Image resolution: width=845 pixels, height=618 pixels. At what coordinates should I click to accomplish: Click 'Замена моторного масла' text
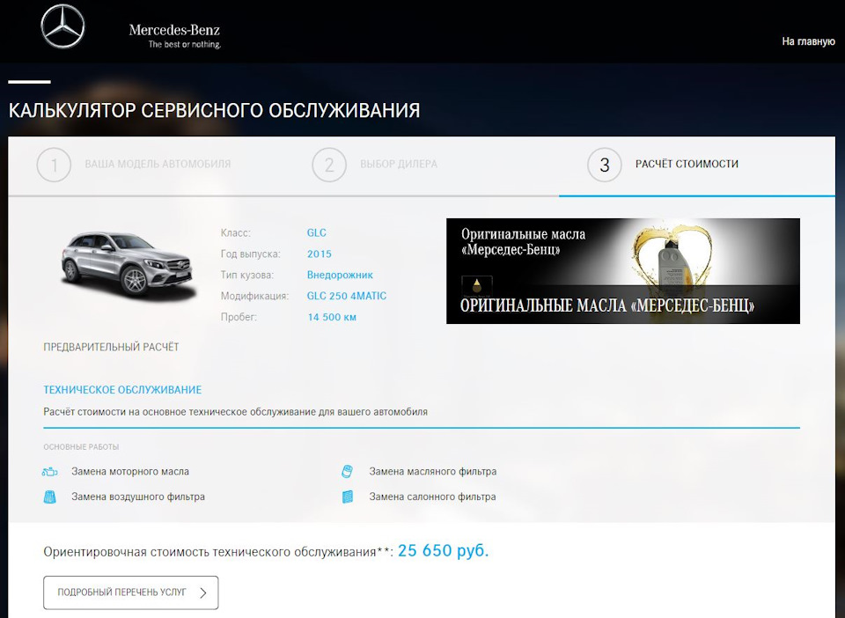[130, 472]
